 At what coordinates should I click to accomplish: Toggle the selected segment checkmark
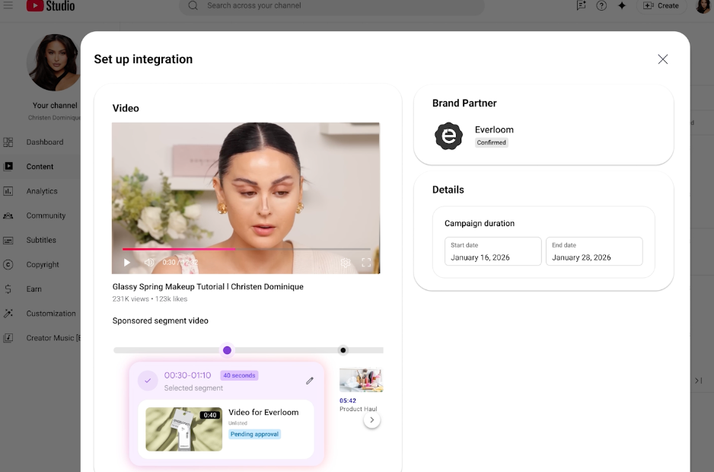148,381
